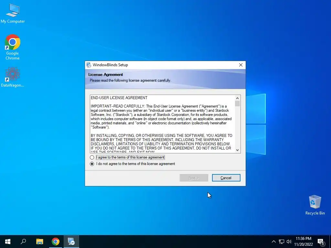Open the volume speaker tray icon
This screenshot has height=248, width=331.
pyautogui.click(x=289, y=242)
